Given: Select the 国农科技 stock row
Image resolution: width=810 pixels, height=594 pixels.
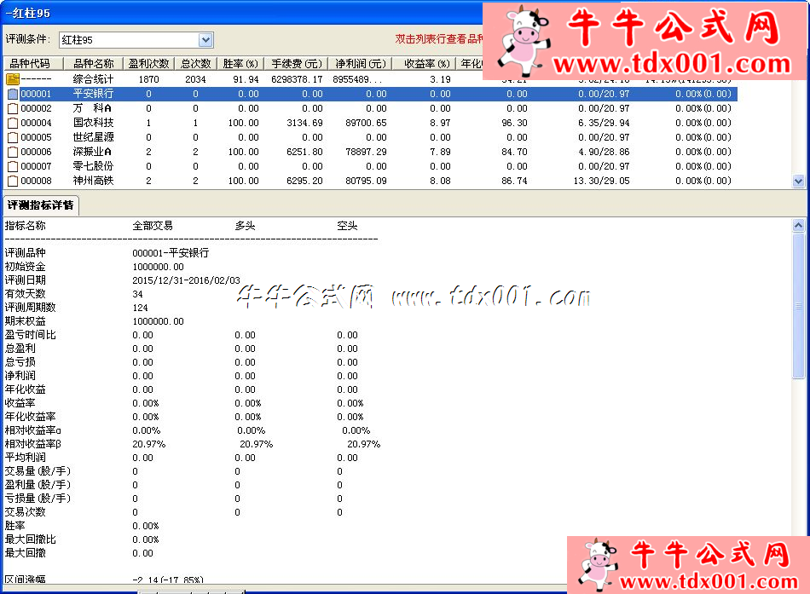Looking at the screenshot, I should coord(93,123).
